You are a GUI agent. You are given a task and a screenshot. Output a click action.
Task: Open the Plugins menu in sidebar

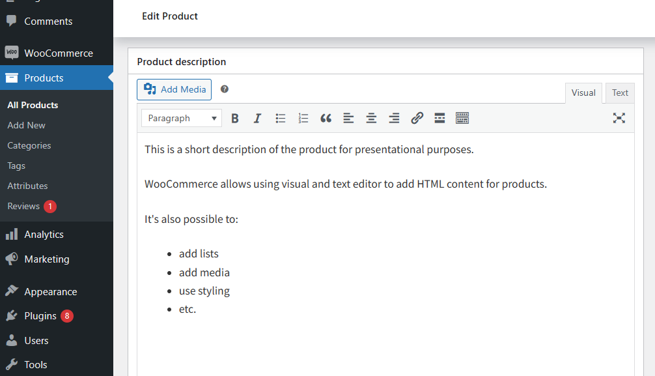coord(40,316)
